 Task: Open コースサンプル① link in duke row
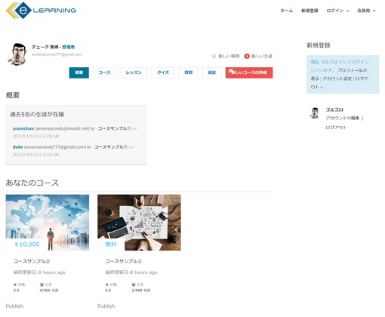[111, 147]
